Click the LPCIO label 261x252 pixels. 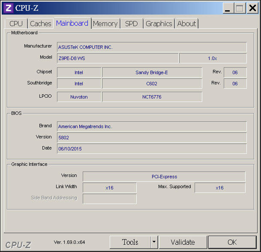(45, 96)
